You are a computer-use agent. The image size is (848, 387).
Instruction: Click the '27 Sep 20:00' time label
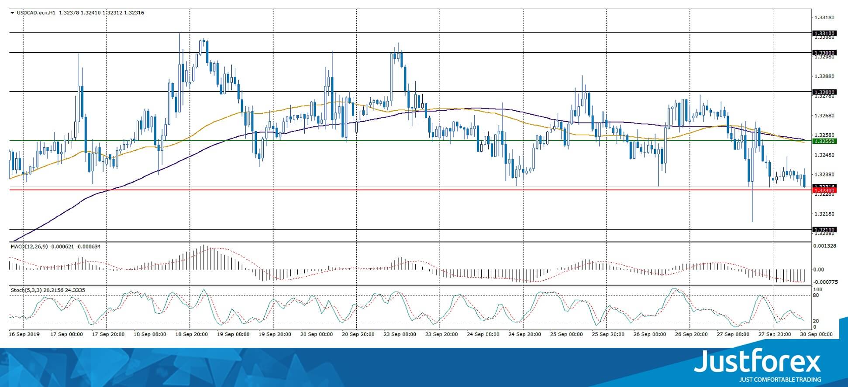pos(776,334)
